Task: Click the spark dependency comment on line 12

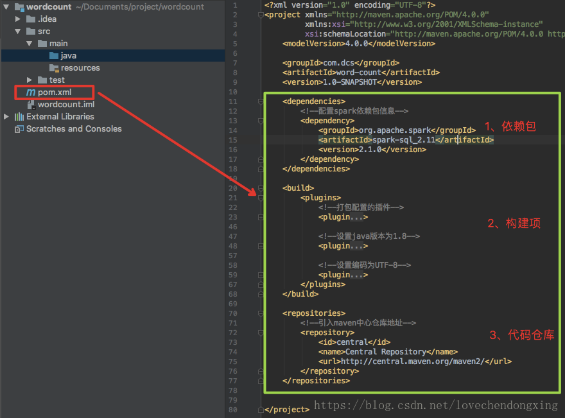Action: coord(354,111)
